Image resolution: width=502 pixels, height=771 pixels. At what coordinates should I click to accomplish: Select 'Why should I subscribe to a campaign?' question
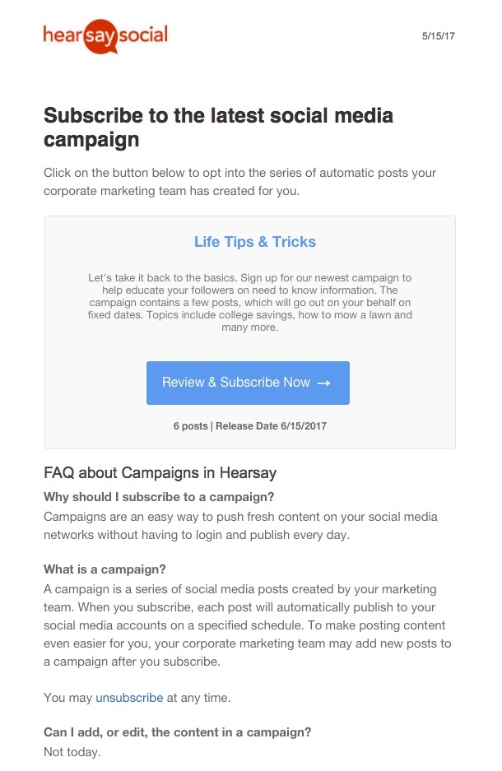tap(159, 497)
